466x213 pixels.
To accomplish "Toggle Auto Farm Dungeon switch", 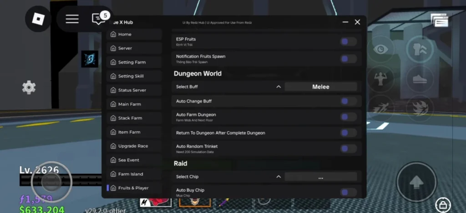I will [349, 117].
